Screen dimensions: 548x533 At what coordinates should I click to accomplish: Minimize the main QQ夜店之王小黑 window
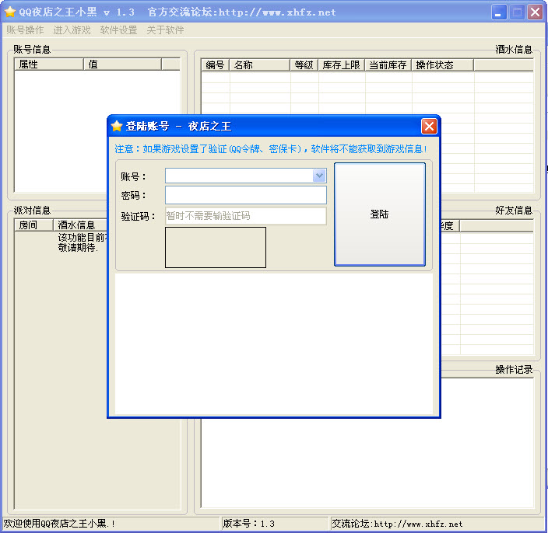pos(499,12)
